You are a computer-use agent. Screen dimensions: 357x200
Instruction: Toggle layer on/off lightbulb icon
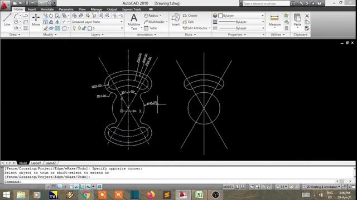coord(74,28)
